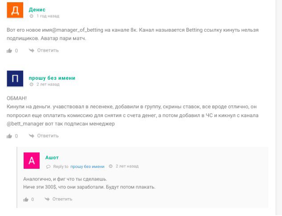The width and height of the screenshot is (282, 216).
Task: Click the dark blue 'П' avatar
Action: (15, 78)
